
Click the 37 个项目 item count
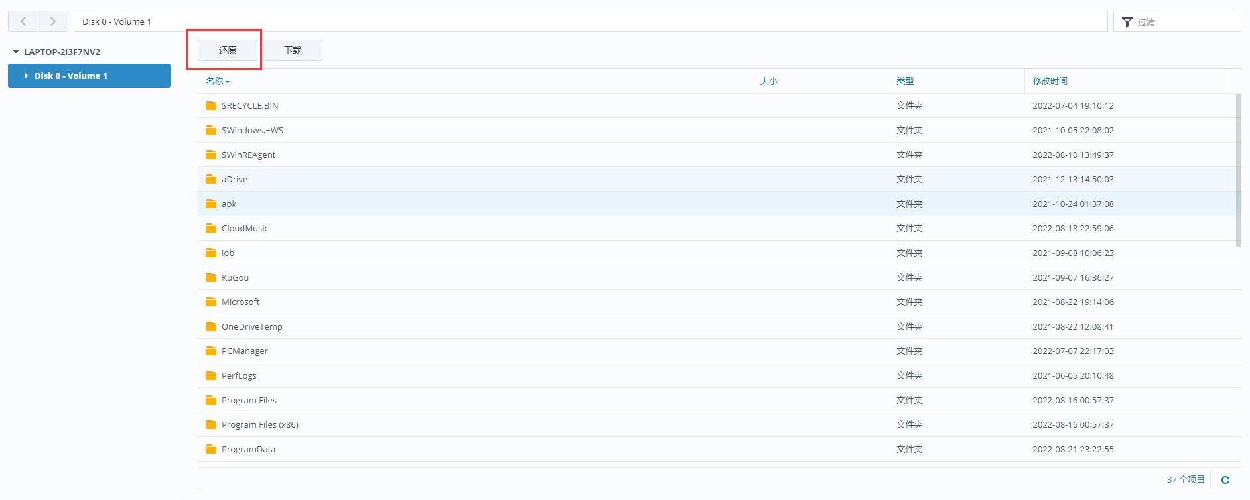(x=1186, y=479)
